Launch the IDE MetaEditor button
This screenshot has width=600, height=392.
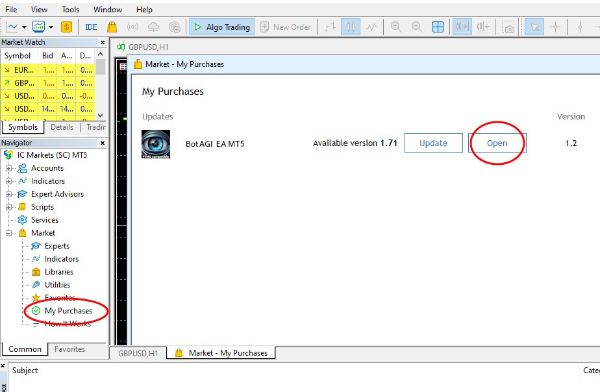(91, 27)
